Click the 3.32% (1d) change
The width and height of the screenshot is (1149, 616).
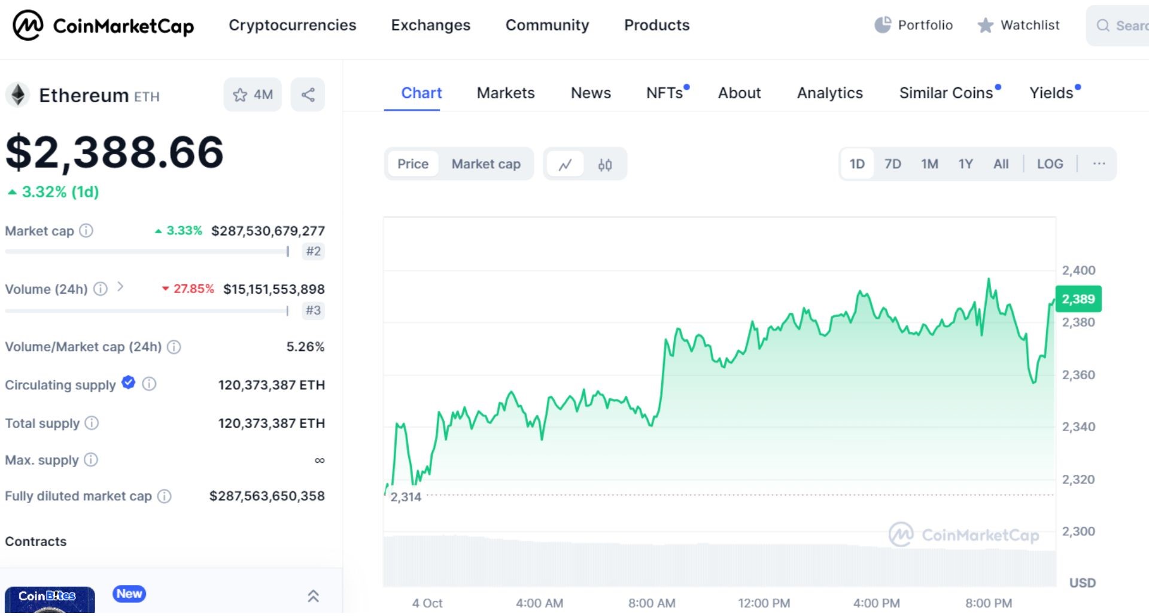point(53,192)
